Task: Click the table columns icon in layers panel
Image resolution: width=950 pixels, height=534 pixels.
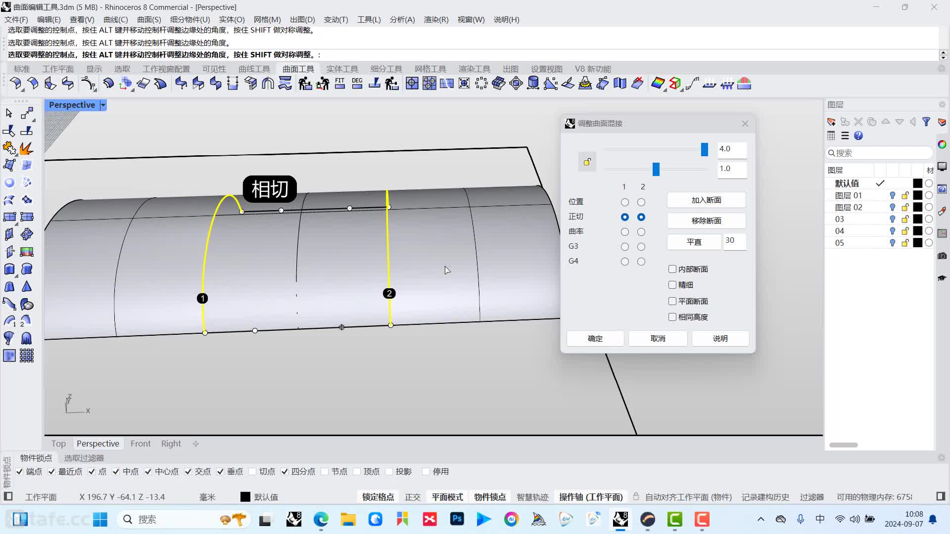Action: pyautogui.click(x=831, y=135)
